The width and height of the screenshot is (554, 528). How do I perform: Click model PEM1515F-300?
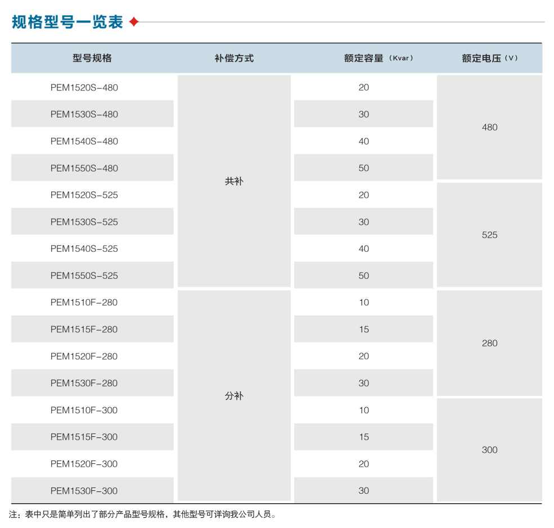pyautogui.click(x=84, y=437)
